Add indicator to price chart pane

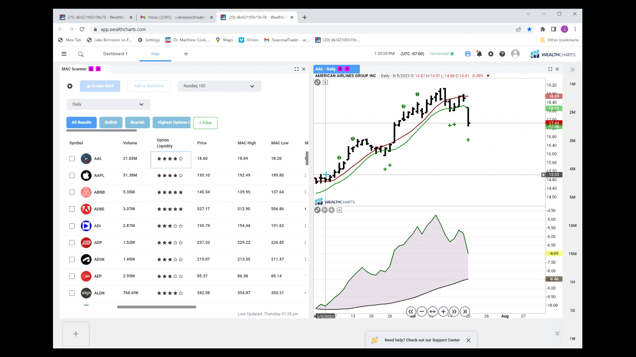coord(325,82)
